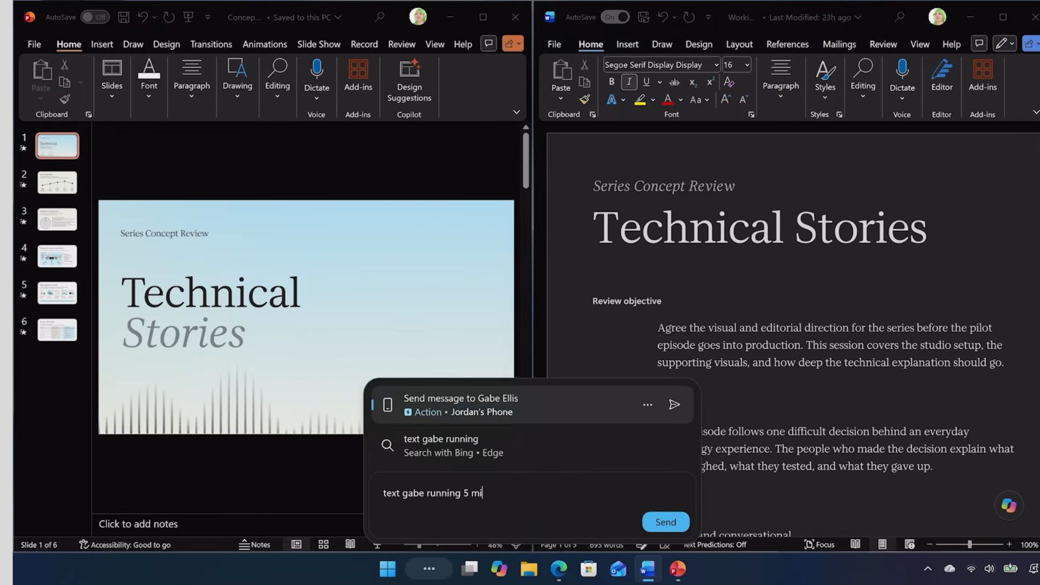Toggle AutoSave switch in Word
This screenshot has width=1040, height=585.
615,17
